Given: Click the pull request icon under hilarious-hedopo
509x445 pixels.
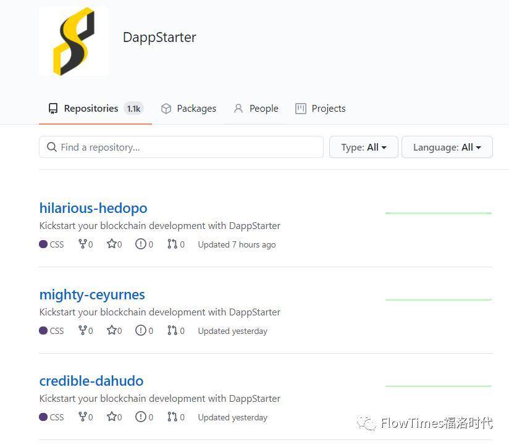Looking at the screenshot, I should click(171, 244).
